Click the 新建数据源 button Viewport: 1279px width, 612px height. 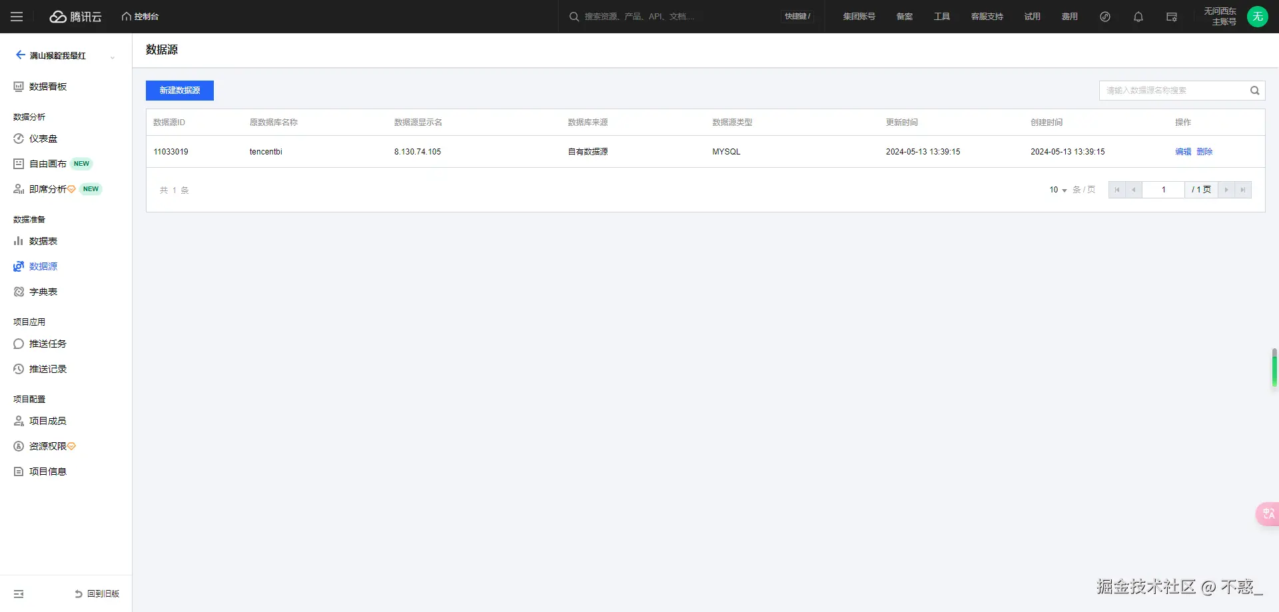tap(180, 91)
